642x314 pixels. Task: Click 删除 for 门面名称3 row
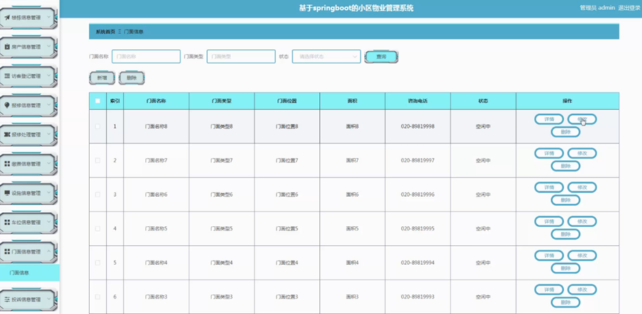tap(566, 303)
